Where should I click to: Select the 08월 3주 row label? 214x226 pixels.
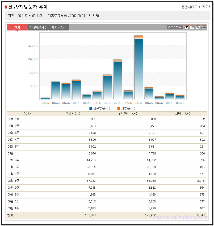[x=13, y=194]
